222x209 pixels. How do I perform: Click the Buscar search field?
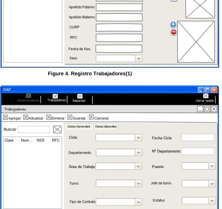point(34,129)
